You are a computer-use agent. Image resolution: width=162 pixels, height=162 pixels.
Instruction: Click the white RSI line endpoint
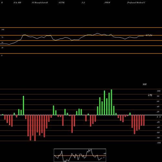click(x=144, y=36)
